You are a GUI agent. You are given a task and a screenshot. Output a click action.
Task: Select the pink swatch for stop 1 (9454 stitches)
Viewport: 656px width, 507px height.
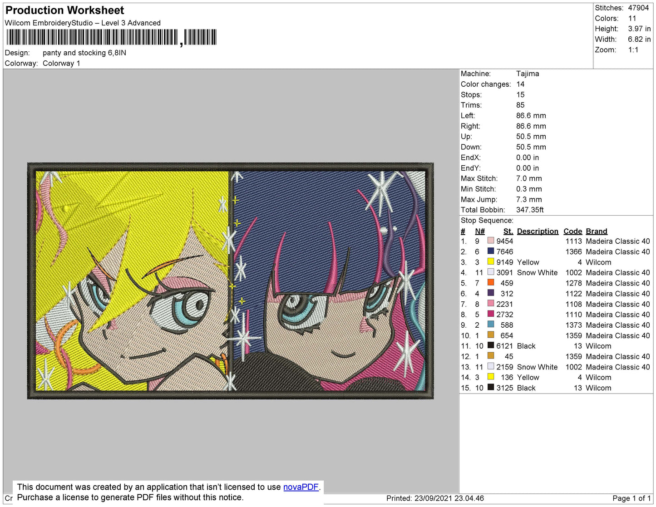point(490,241)
